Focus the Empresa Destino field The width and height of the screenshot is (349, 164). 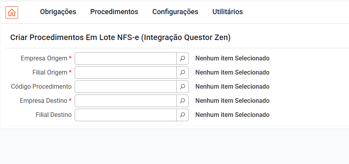(126, 101)
